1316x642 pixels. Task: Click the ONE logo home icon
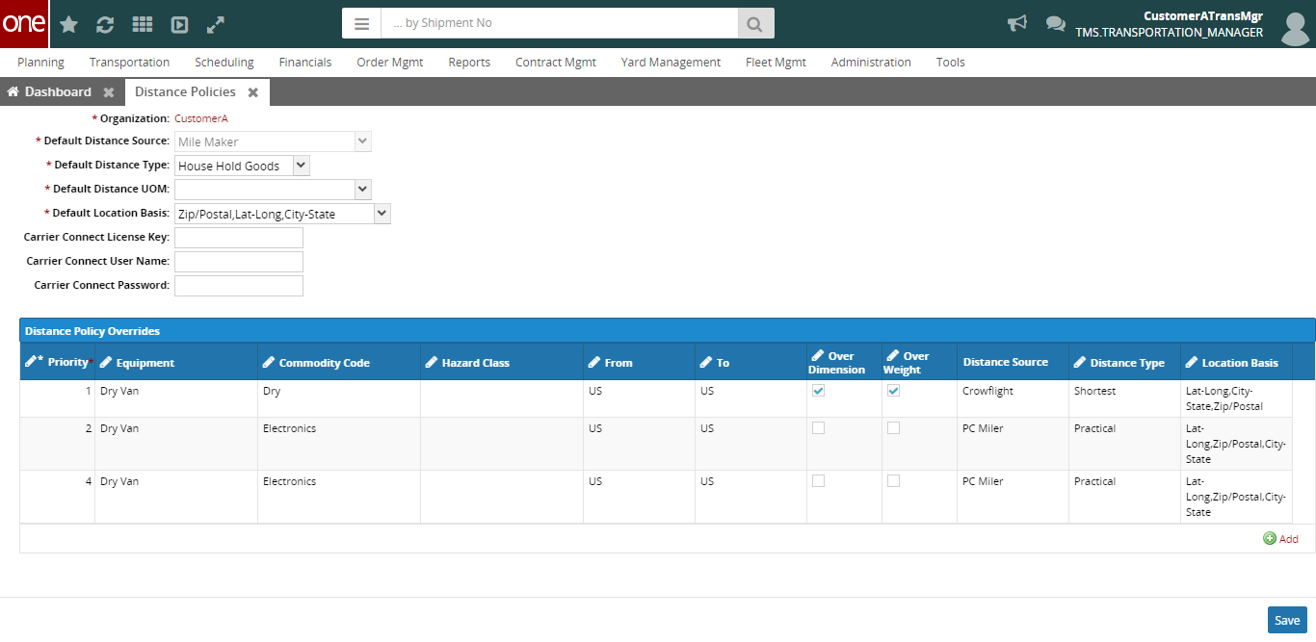coord(24,24)
